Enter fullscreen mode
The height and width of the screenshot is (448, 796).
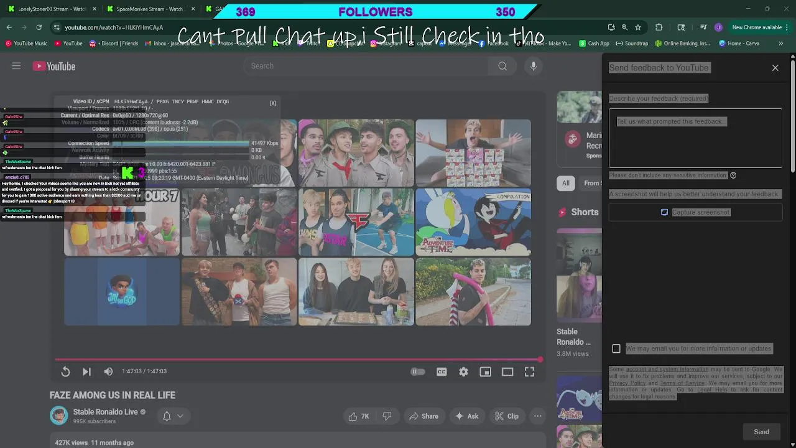click(529, 371)
